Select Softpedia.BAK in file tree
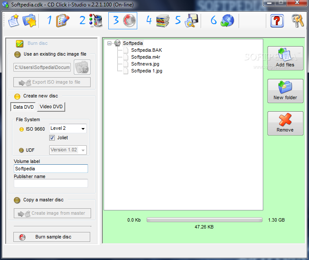The width and height of the screenshot is (309, 260). pyautogui.click(x=147, y=50)
